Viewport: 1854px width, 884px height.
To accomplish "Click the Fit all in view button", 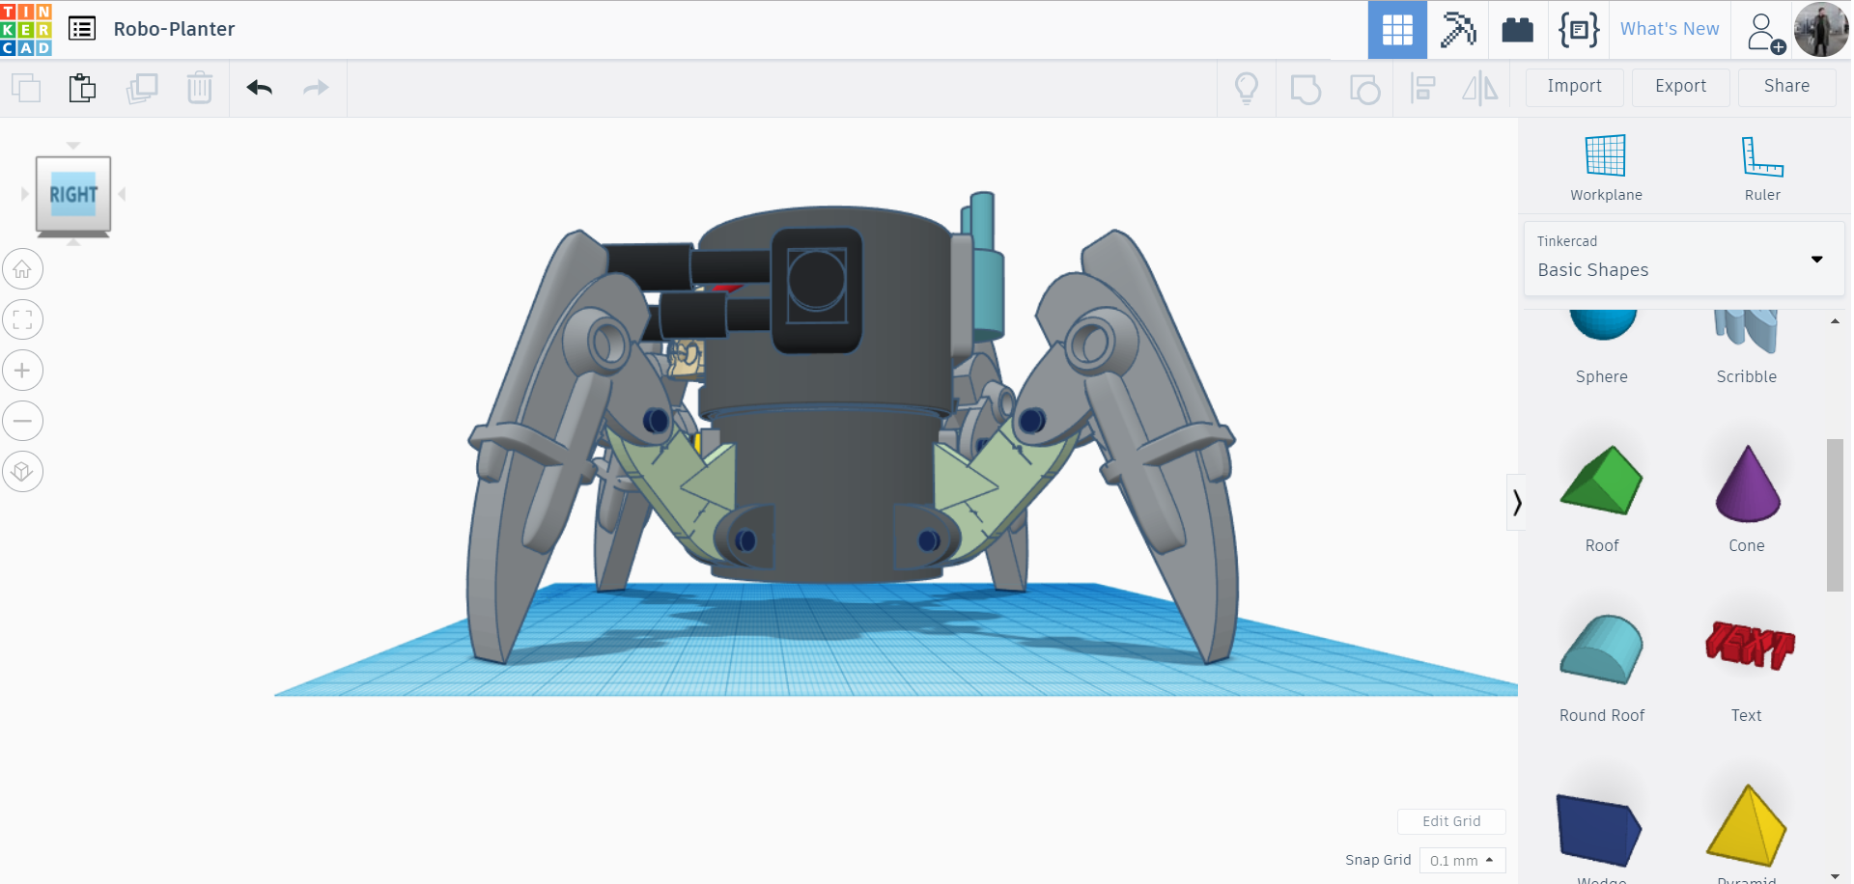I will pos(22,320).
